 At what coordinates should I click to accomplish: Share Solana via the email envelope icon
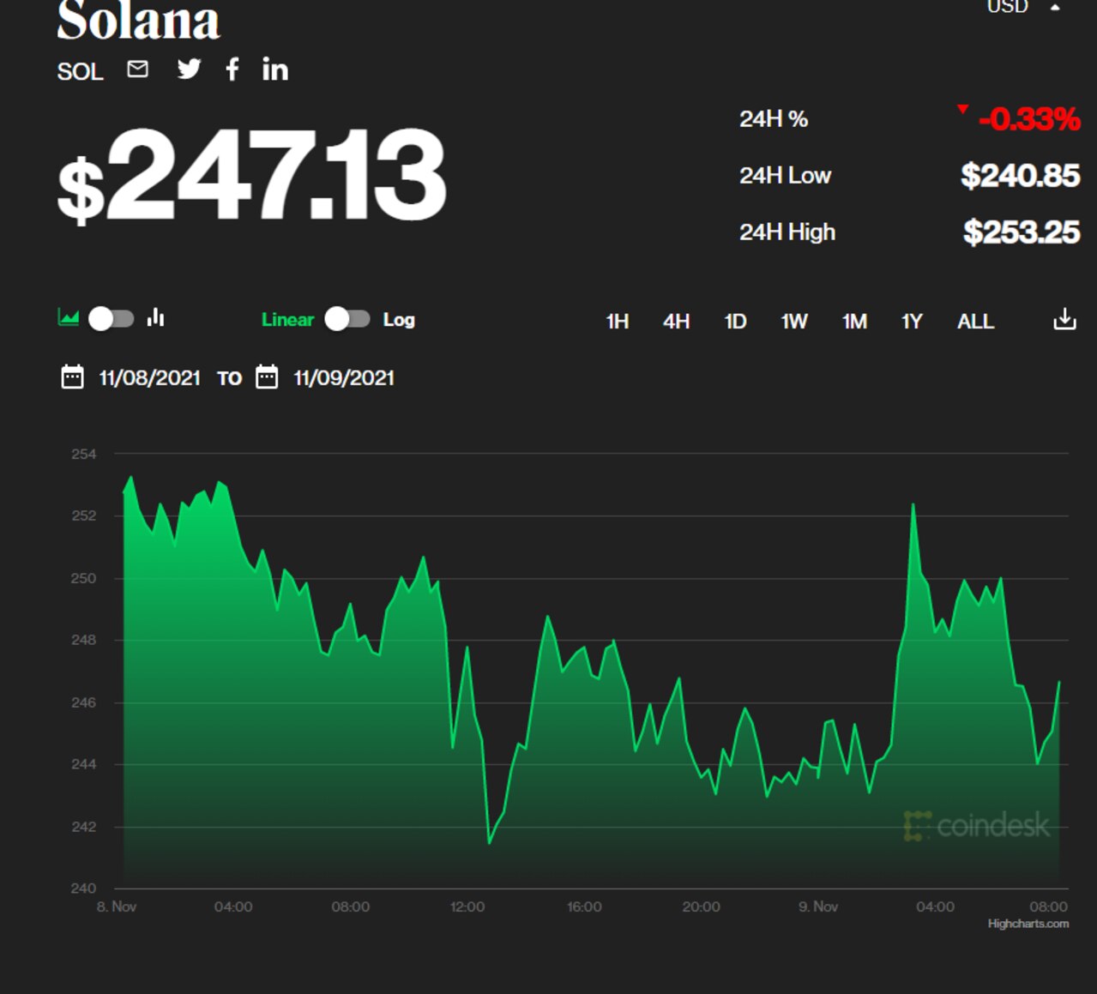[x=137, y=69]
